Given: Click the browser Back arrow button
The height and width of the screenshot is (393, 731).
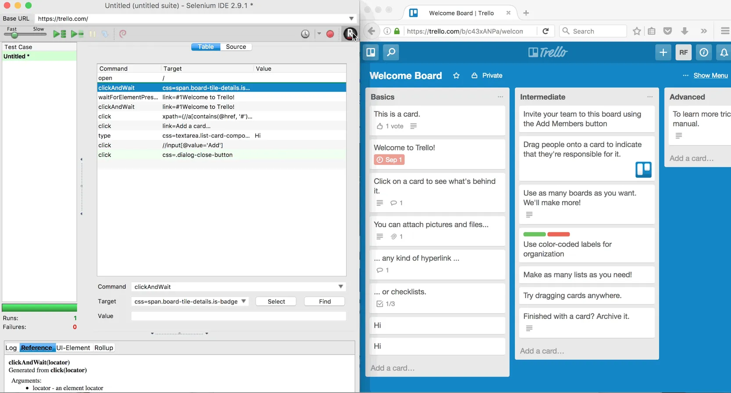Looking at the screenshot, I should [372, 31].
